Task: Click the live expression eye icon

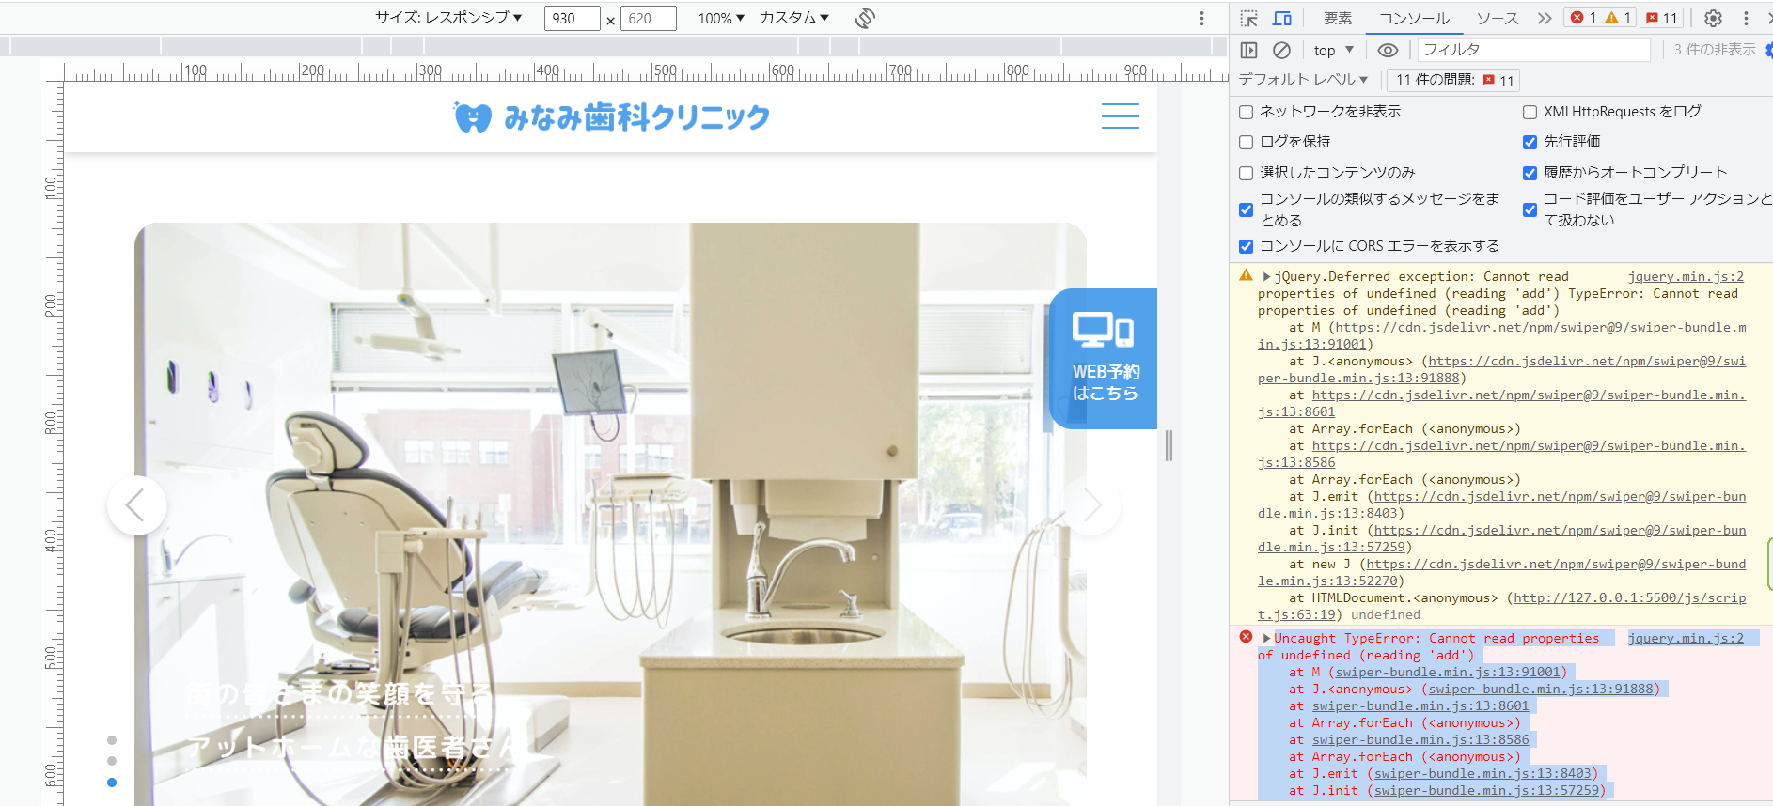Action: pyautogui.click(x=1388, y=50)
